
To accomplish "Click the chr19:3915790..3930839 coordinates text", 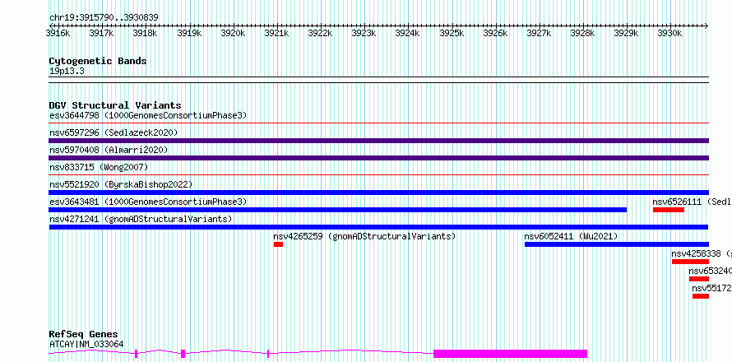I will click(x=104, y=18).
